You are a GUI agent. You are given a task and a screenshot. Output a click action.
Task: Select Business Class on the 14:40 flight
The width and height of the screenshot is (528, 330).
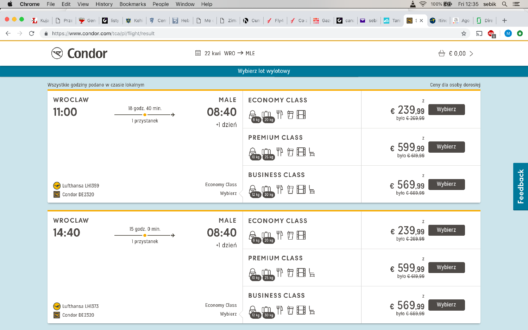(x=446, y=305)
